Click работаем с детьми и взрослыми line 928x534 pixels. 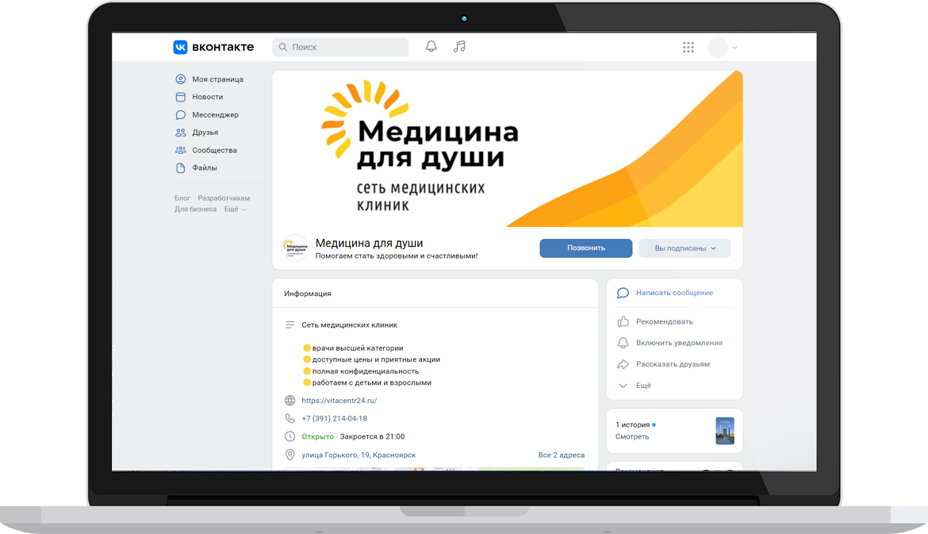[372, 382]
